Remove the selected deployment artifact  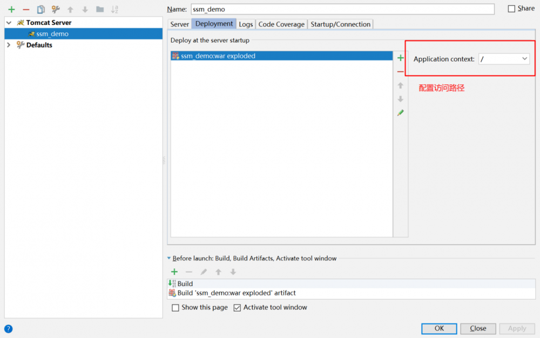pyautogui.click(x=401, y=72)
